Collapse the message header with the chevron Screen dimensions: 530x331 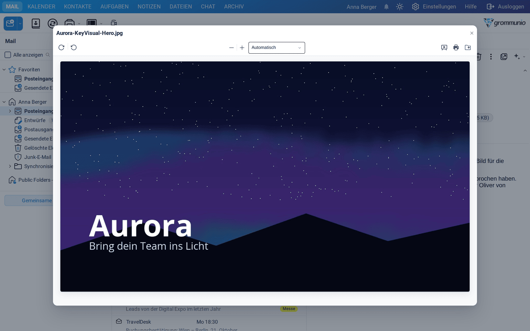coord(525,71)
